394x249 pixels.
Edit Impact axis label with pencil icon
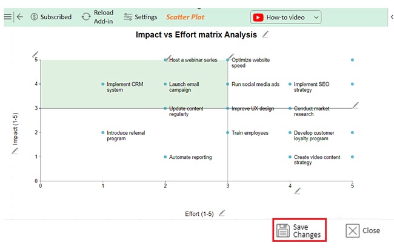15,151
